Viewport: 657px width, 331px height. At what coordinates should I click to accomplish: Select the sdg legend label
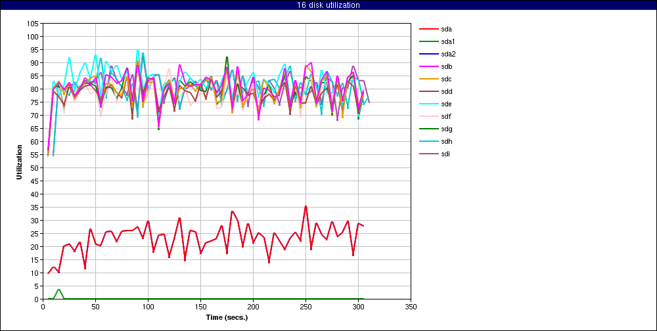[447, 129]
